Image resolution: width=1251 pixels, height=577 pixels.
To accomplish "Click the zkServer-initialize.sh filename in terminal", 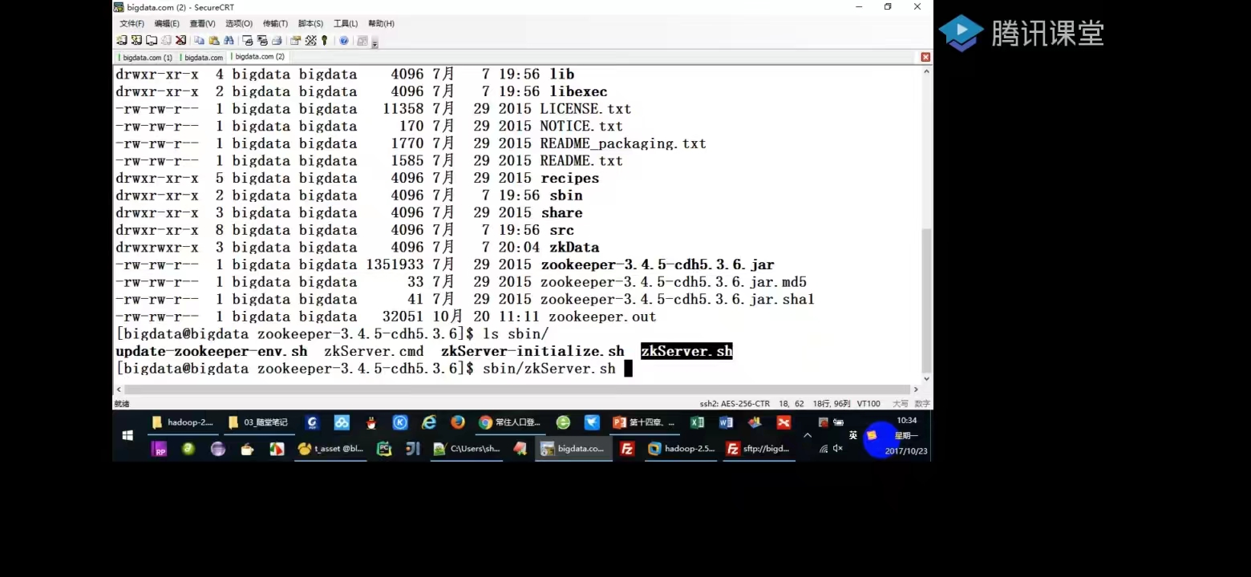I will [x=532, y=351].
